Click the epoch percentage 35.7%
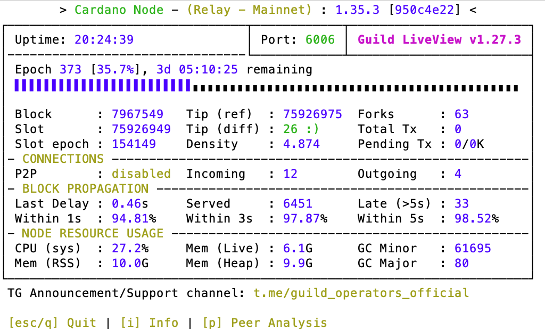The image size is (545, 329). [x=115, y=69]
